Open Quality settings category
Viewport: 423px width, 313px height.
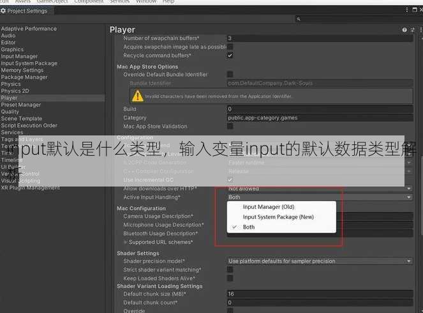click(x=10, y=112)
